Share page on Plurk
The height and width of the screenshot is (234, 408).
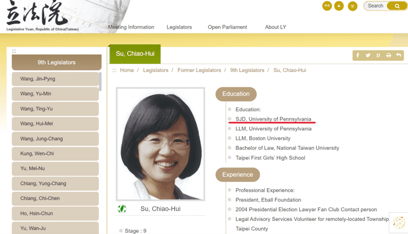tap(378, 55)
